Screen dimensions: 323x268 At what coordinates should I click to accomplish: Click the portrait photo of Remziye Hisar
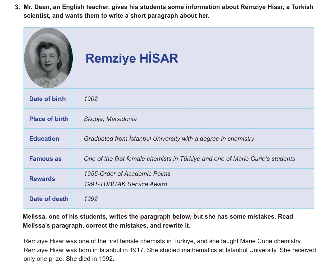pyautogui.click(x=48, y=58)
